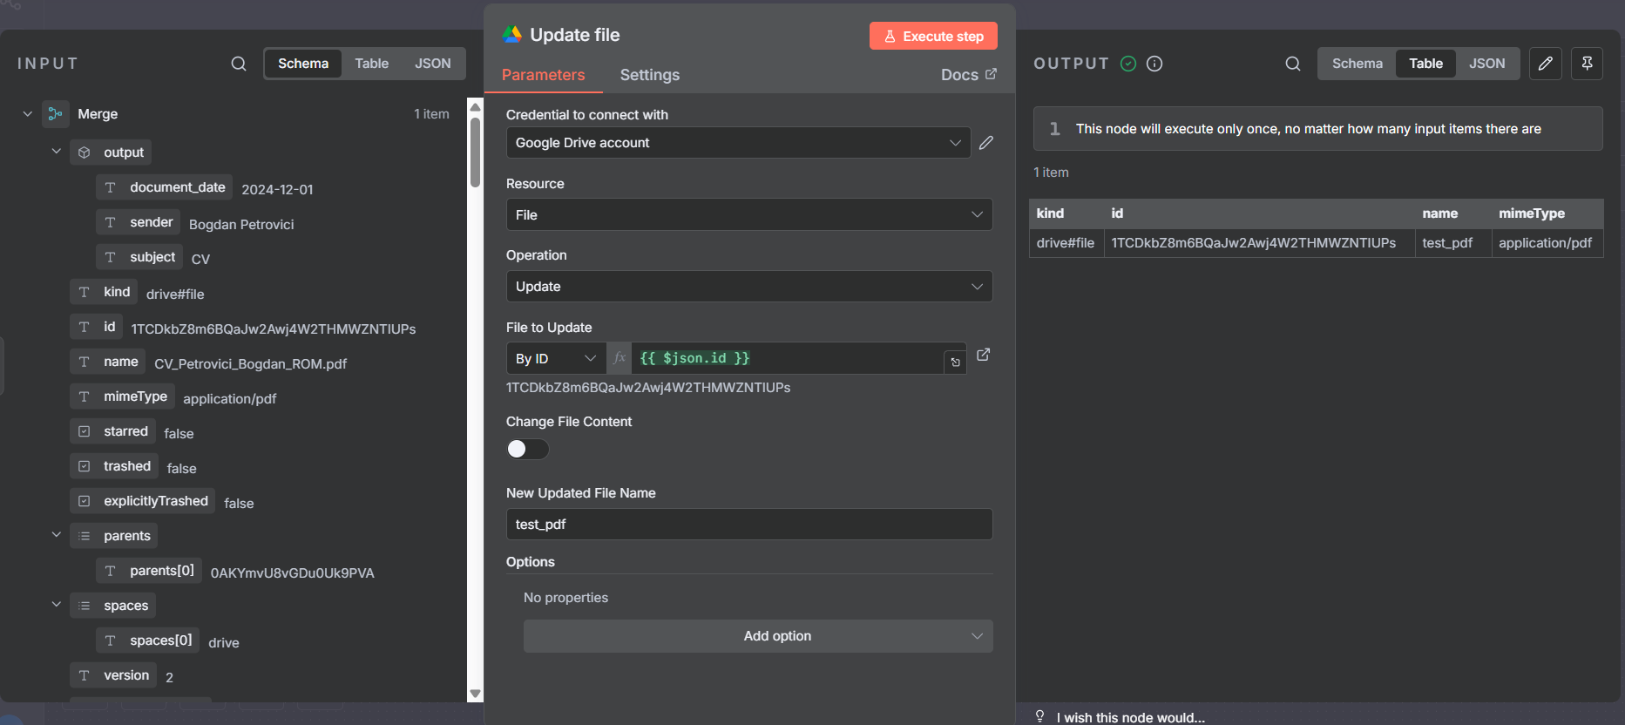This screenshot has width=1625, height=725.
Task: Select the Parameters tab
Action: (x=543, y=75)
